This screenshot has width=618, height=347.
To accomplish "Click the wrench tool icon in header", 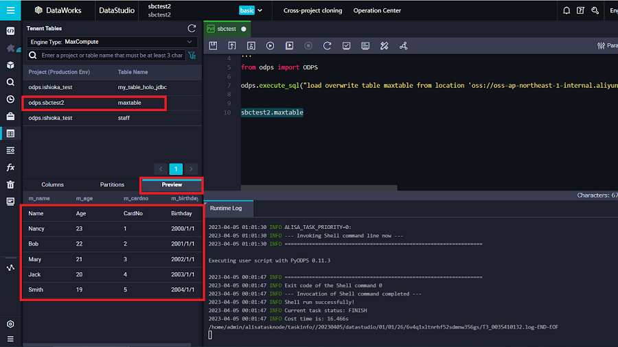I will point(595,11).
